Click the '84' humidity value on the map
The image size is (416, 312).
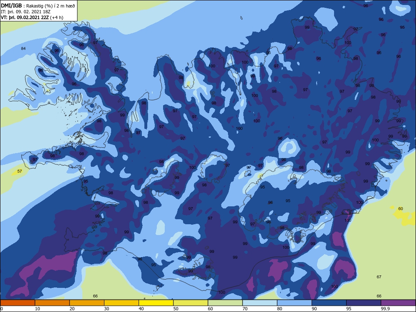[23, 48]
